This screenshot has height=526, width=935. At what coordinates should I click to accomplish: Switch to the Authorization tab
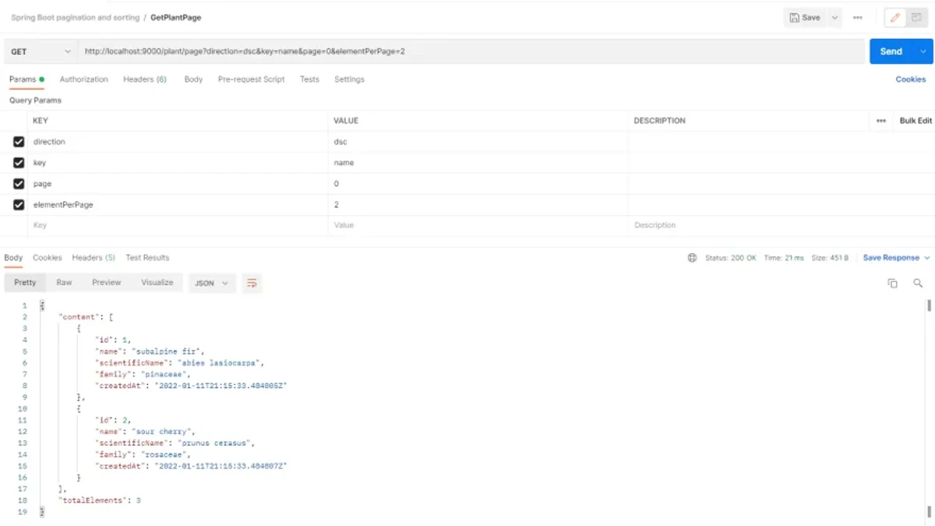pos(84,79)
